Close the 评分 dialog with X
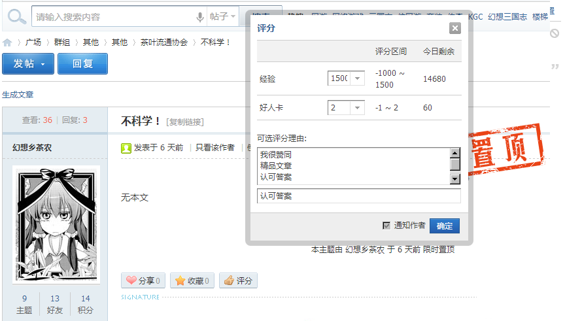The image size is (565, 321). coord(454,28)
